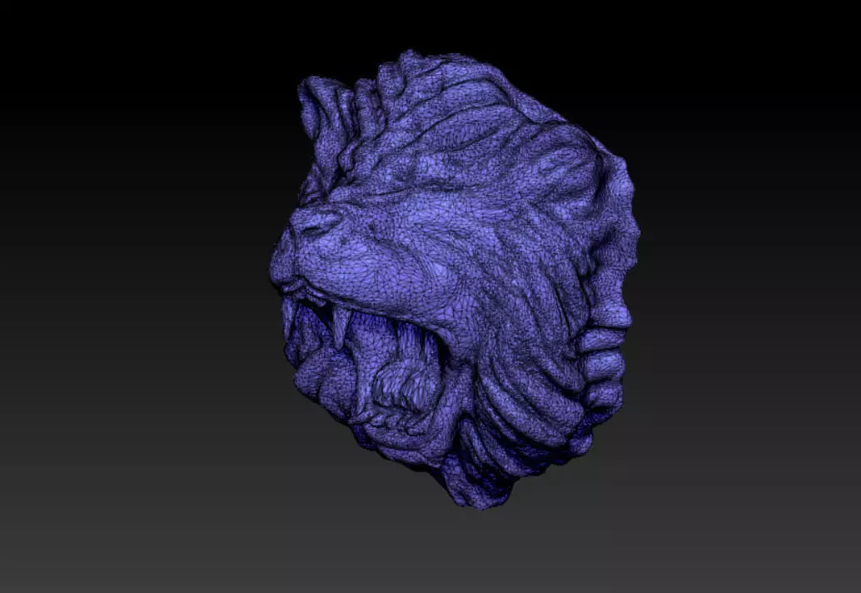This screenshot has width=861, height=593.
Task: Select the purple lion head sculpt mesh
Action: point(455,280)
